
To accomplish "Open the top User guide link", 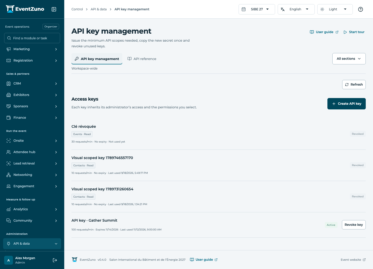I will [x=324, y=32].
